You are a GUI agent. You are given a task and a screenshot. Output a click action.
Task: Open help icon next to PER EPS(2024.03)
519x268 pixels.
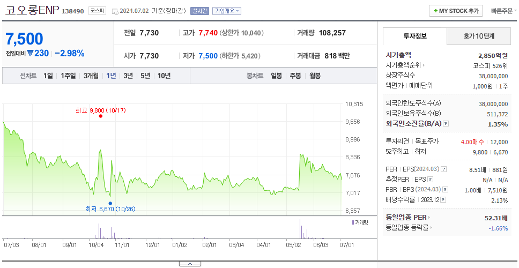(444, 169)
